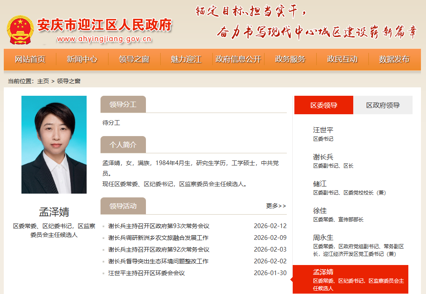Click the 领导活动 section header

pos(123,206)
